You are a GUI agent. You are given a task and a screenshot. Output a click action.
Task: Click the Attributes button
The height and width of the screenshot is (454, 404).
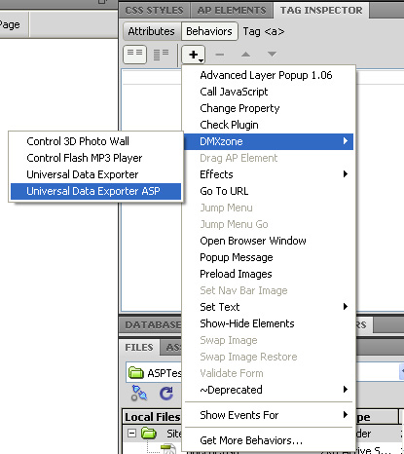pos(151,31)
